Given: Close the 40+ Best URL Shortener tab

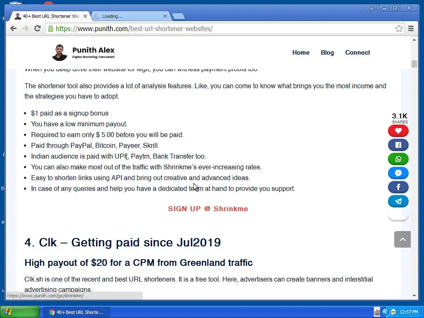Looking at the screenshot, I should [85, 16].
